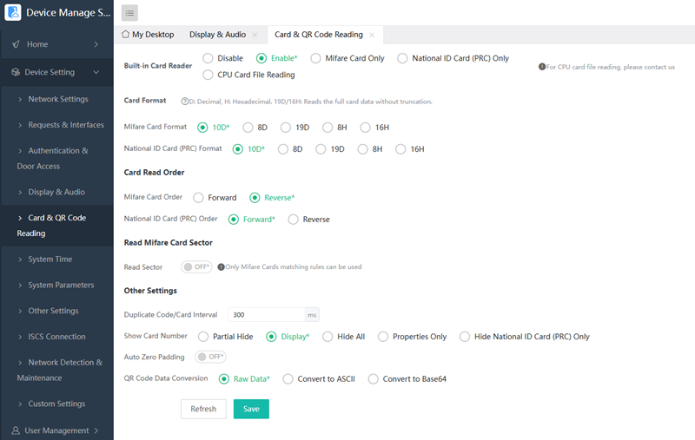695x440 pixels.
Task: Select Mifare Card Only reader option
Action: coord(315,58)
